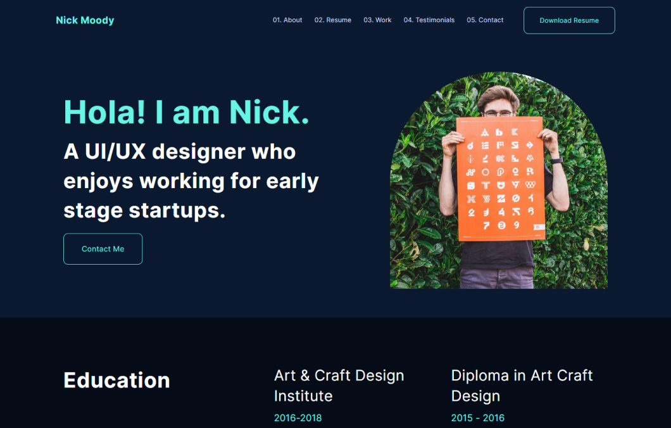Jump to the Contact nav link
Viewport: 671px width, 428px height.
point(485,20)
